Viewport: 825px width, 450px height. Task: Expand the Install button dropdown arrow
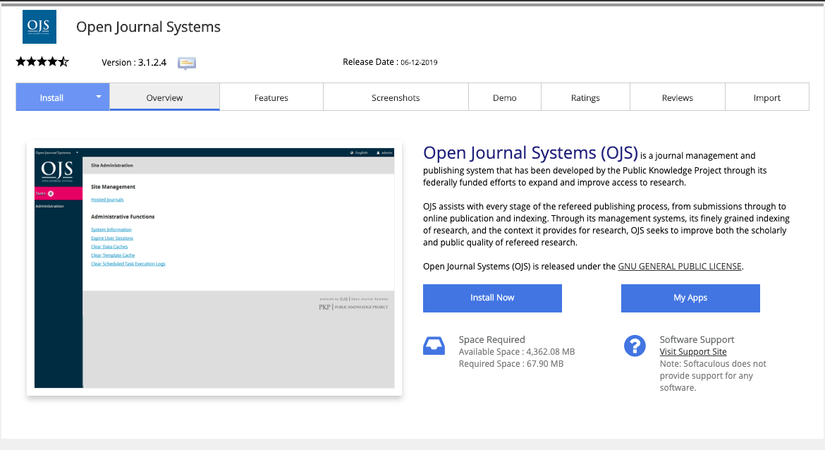pos(99,97)
